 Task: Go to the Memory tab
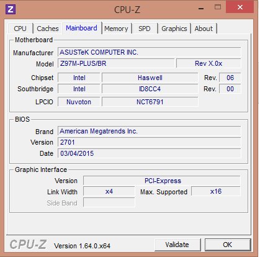[116, 29]
